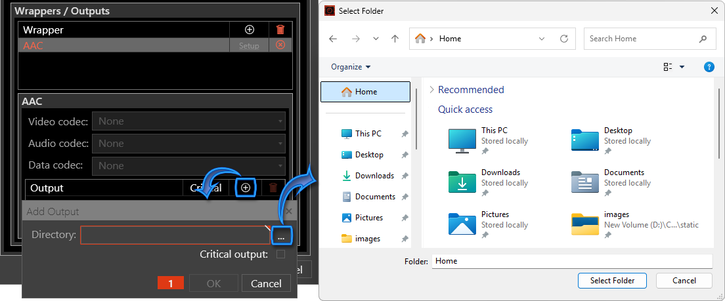Go up one folder level
Viewport: 725px width, 301px height.
[395, 39]
